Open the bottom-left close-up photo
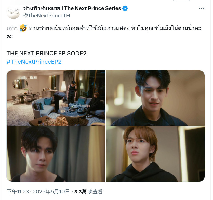 pos(56,154)
